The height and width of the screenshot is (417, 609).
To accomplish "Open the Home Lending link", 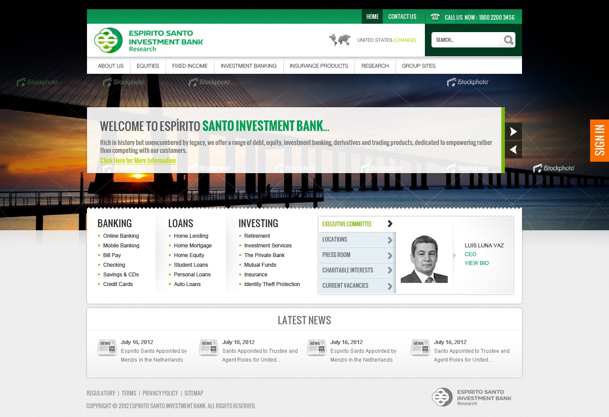I will (191, 236).
